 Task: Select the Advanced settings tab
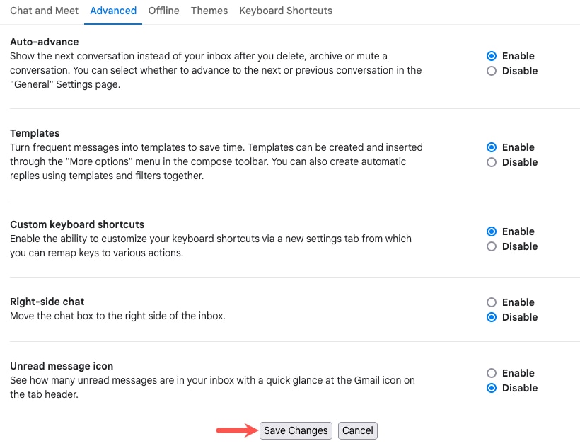pyautogui.click(x=113, y=11)
